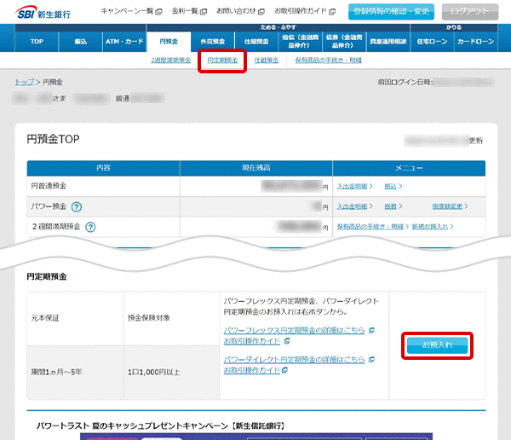Select 投信（金融商品仲介） navigation tab
Screen dimensions: 511x440
click(x=300, y=42)
